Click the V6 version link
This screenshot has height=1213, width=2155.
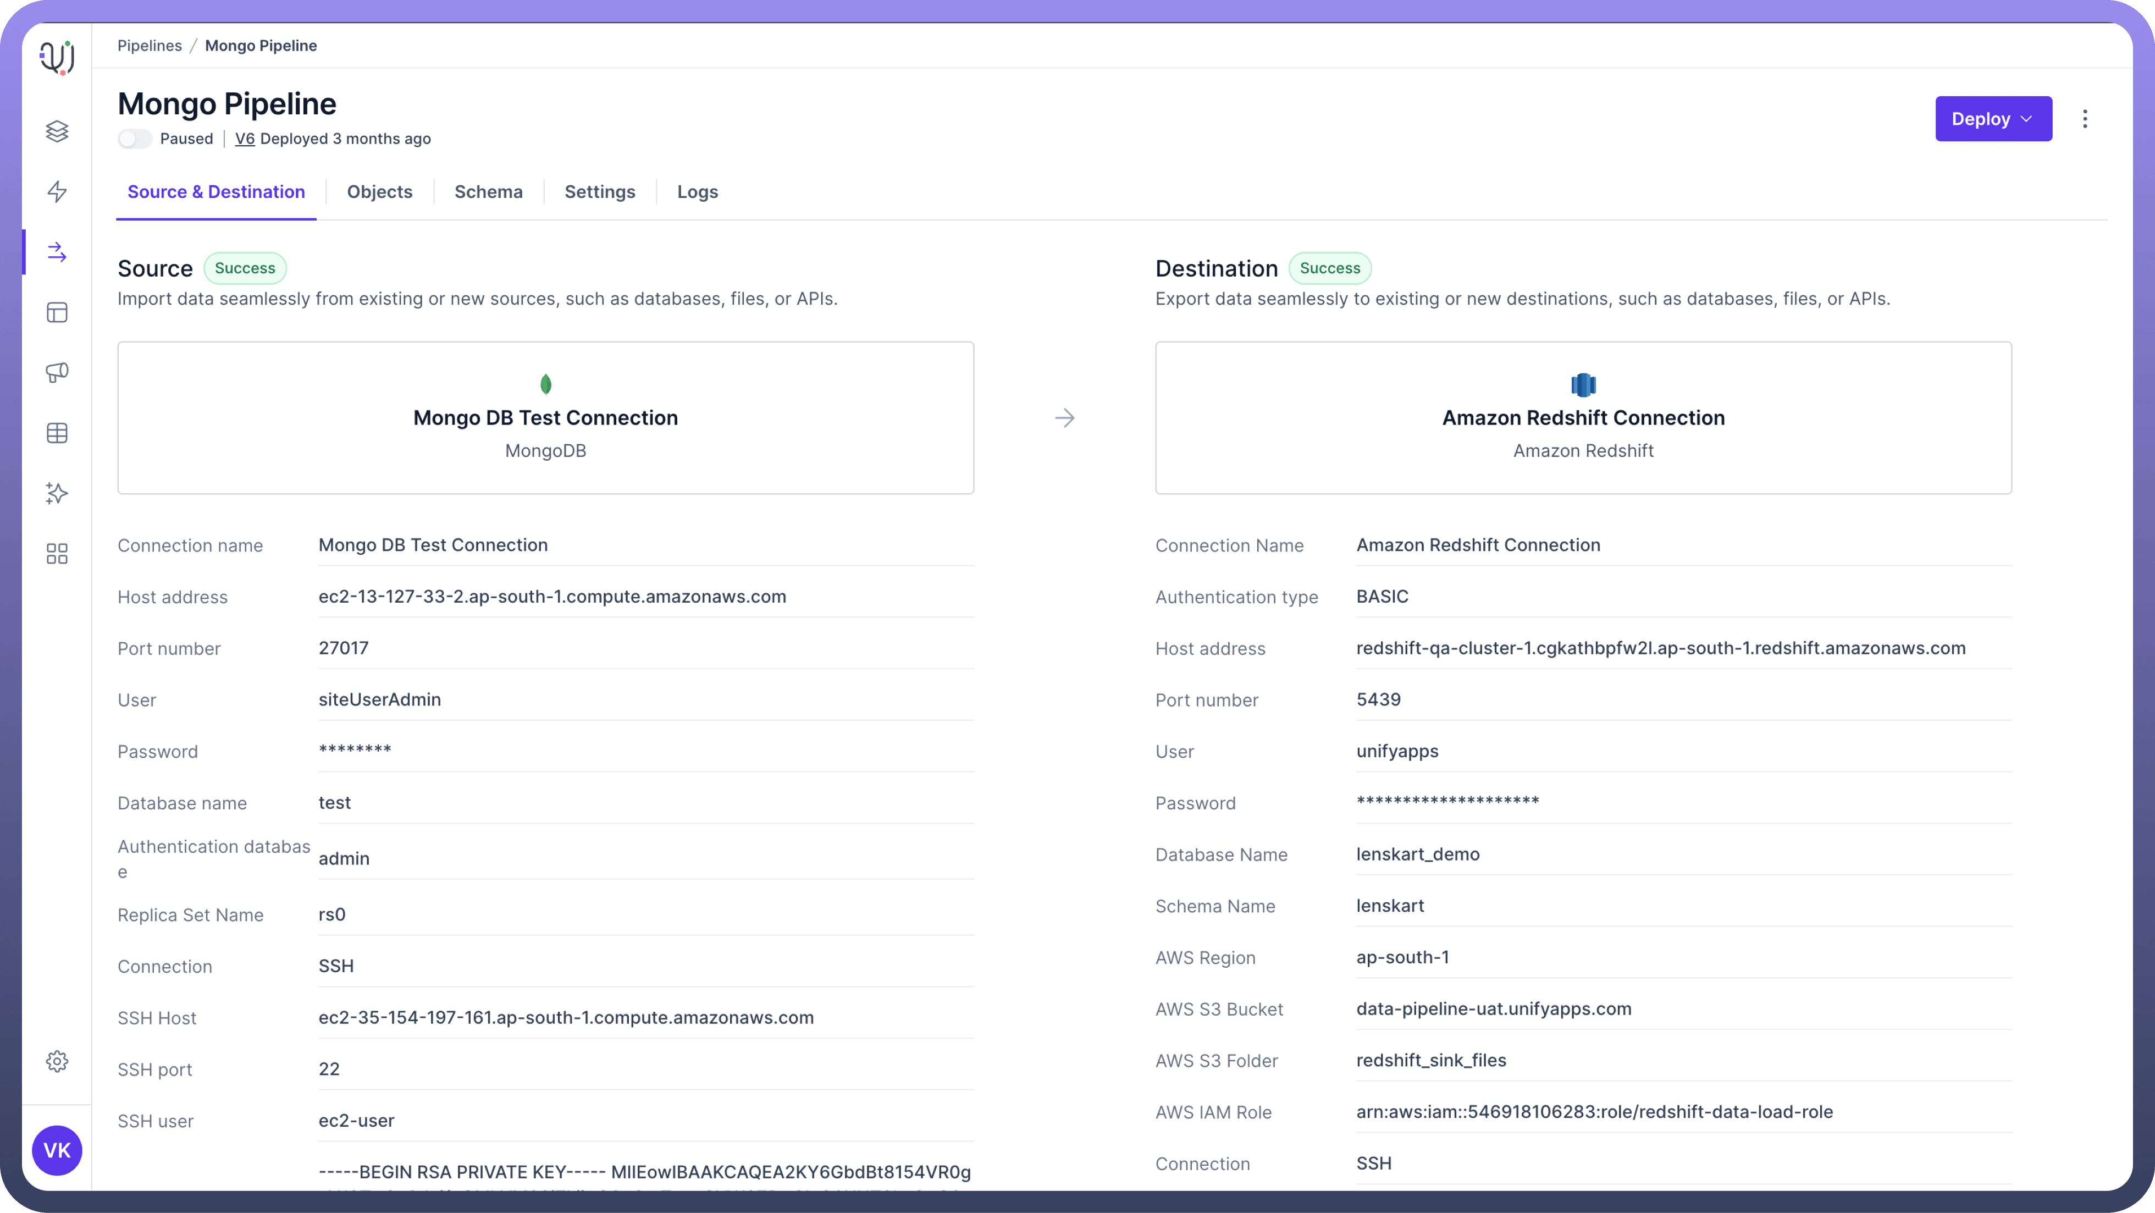click(244, 139)
